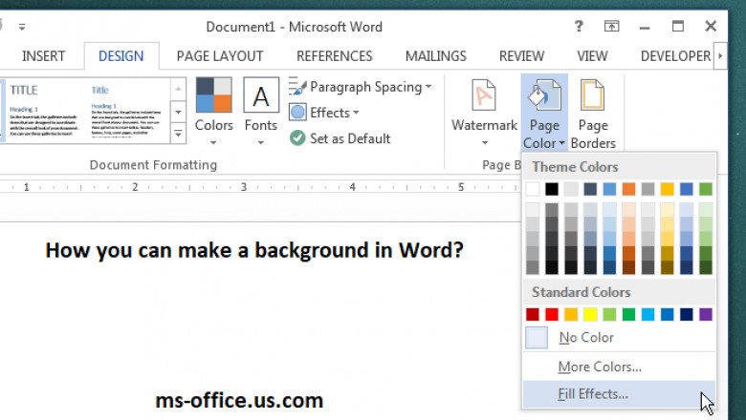The image size is (746, 420).
Task: Pick yellow standard color swatch
Action: click(590, 314)
